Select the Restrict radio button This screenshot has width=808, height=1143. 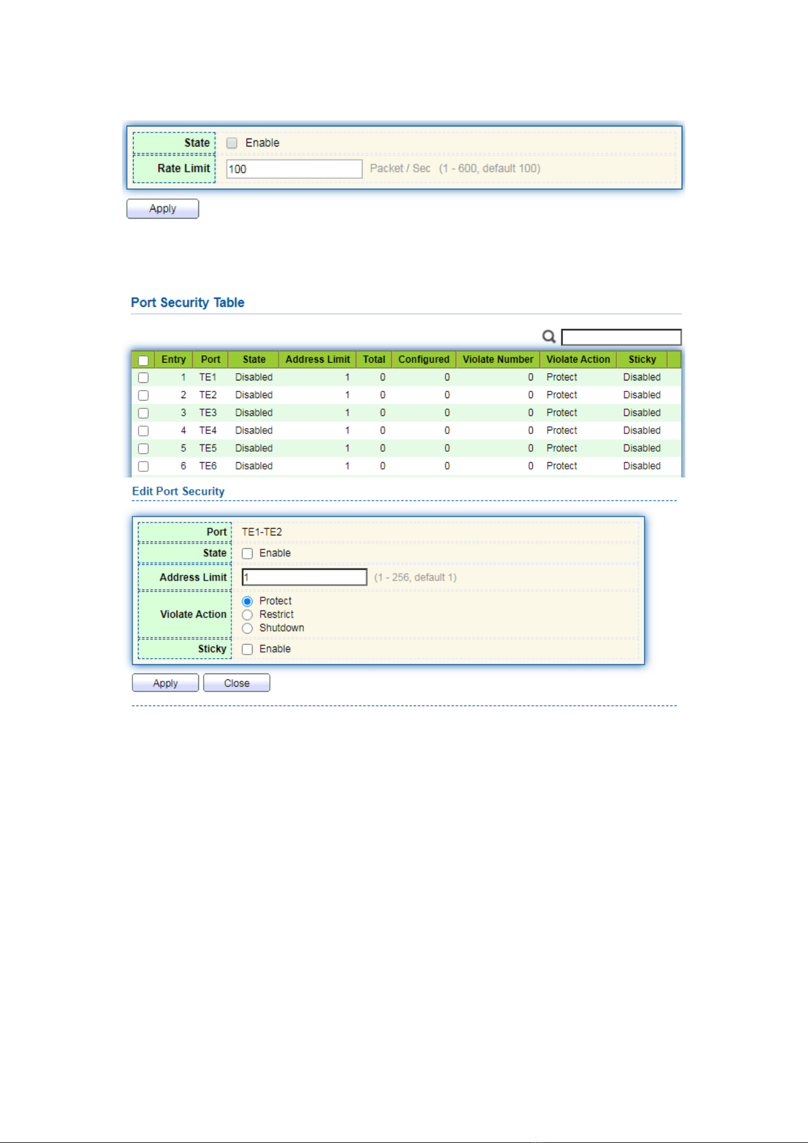tap(247, 615)
